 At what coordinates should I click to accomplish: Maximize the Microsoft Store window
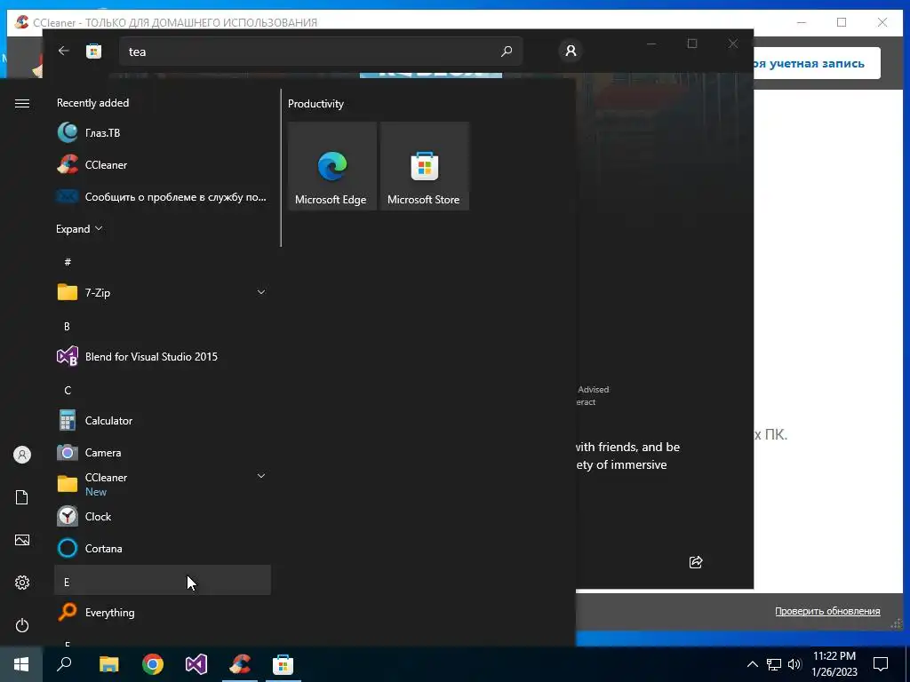691,44
